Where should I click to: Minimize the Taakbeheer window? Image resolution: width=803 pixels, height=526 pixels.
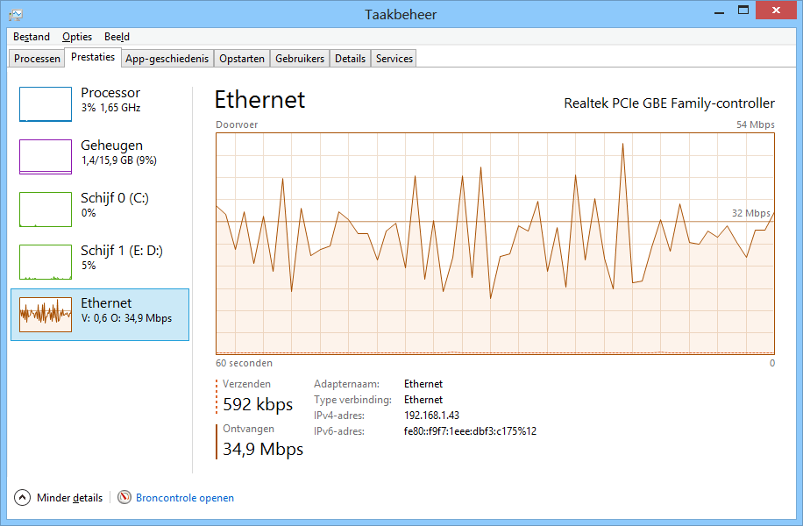tap(719, 11)
